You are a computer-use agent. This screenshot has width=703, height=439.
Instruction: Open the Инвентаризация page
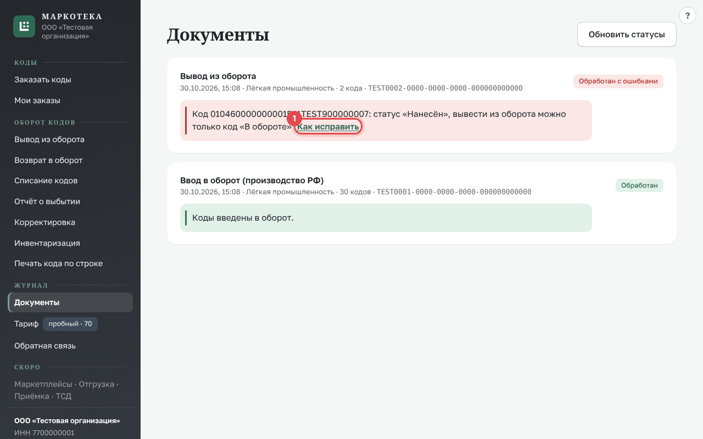pos(70,243)
